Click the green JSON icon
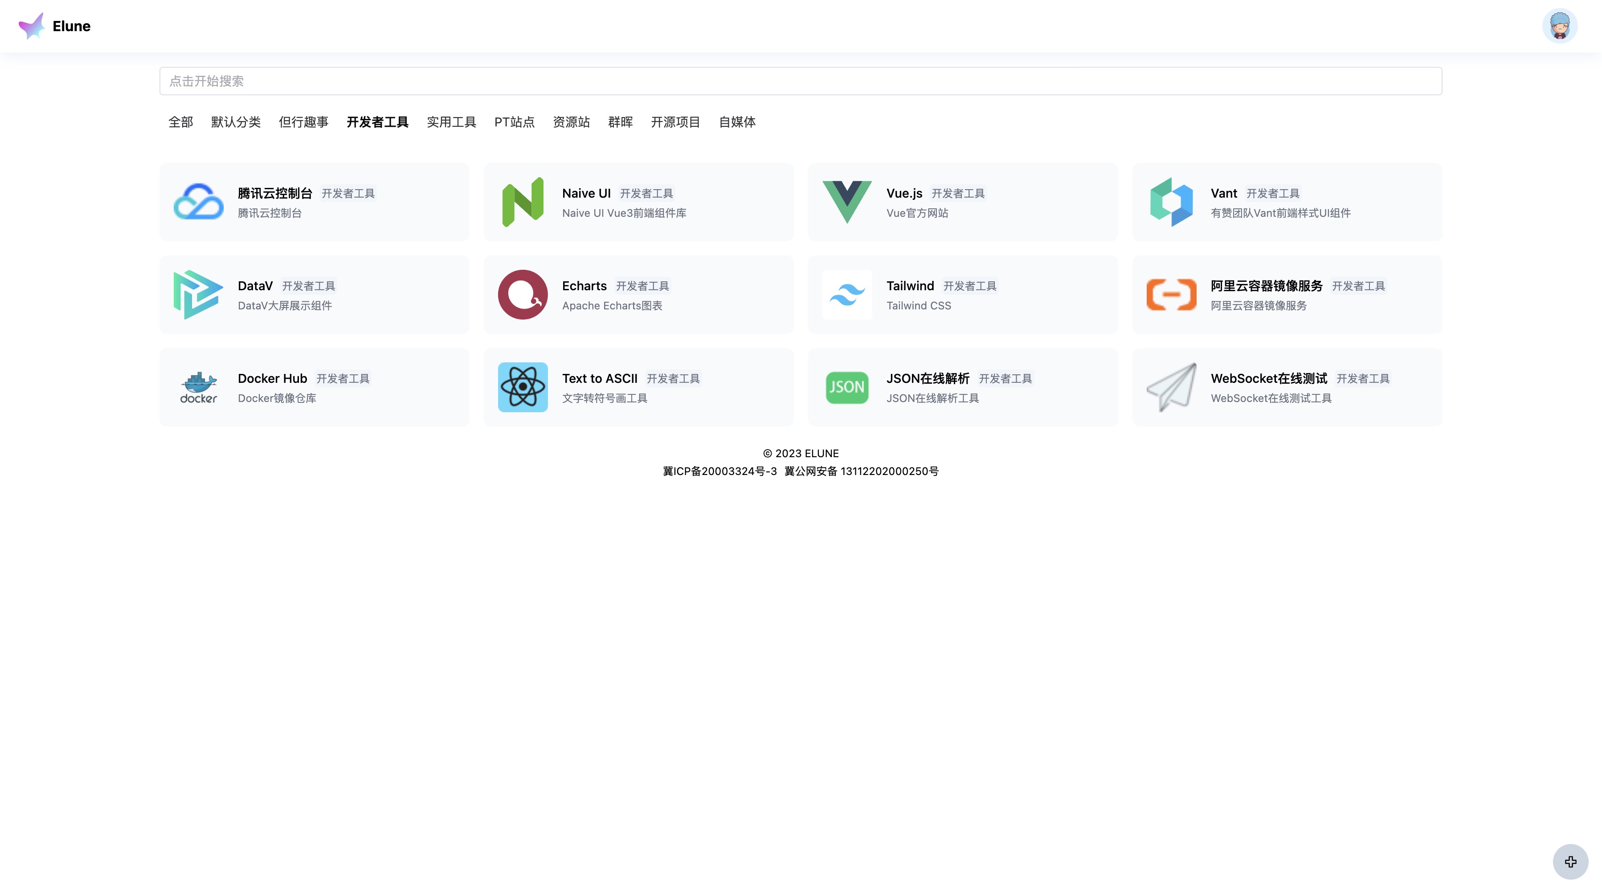Screen dimensions: 1602x893 click(846, 387)
